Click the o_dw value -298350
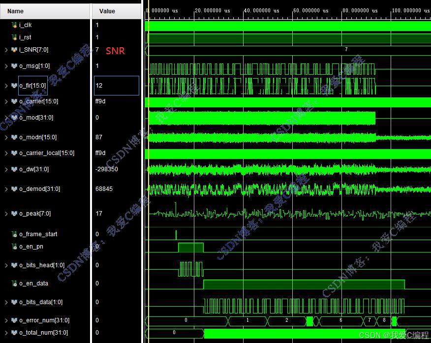The image size is (431, 343). point(107,169)
